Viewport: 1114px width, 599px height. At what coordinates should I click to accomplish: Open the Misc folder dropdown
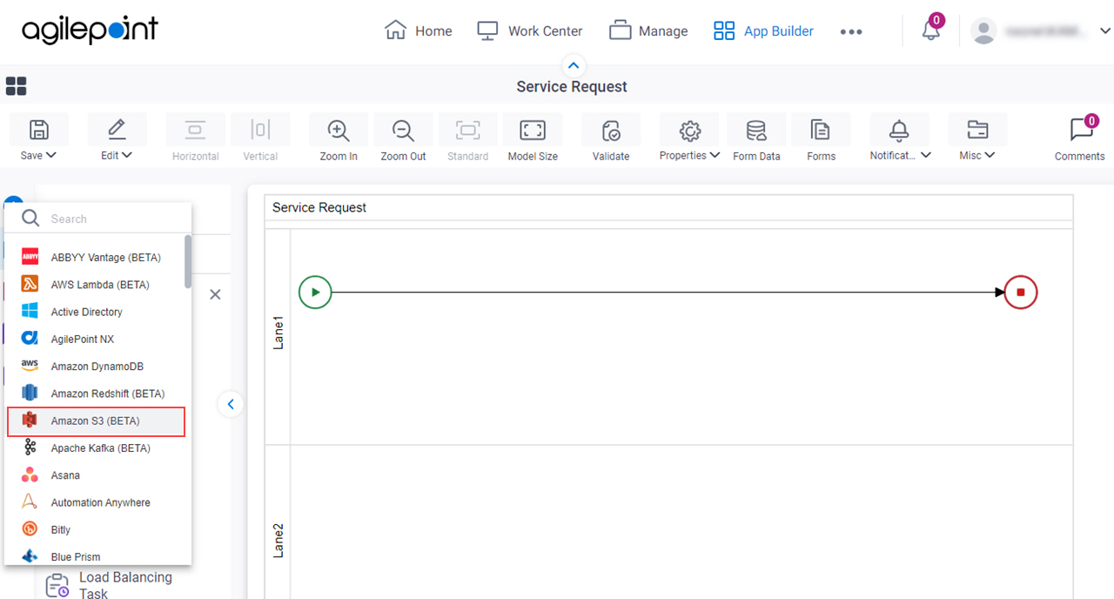[977, 141]
